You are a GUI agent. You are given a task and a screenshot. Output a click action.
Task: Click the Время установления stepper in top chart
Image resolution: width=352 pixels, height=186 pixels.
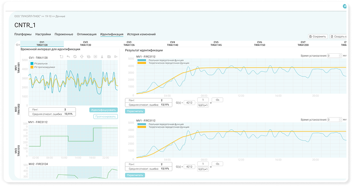pos(340,56)
